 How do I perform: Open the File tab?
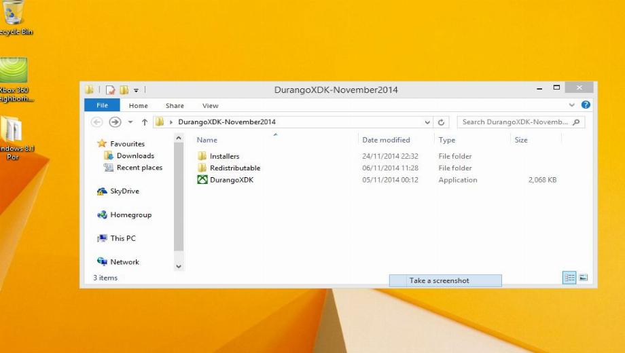point(102,105)
